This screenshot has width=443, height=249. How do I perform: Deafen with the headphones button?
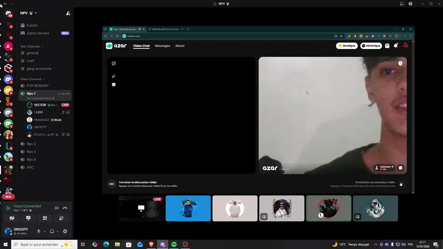(x=52, y=231)
